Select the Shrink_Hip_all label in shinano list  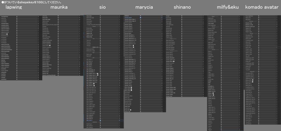click(170, 79)
